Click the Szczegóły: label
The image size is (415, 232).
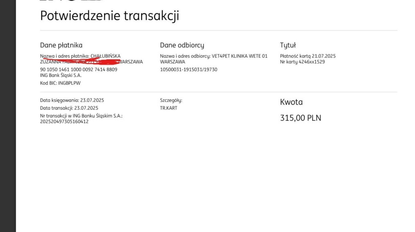pyautogui.click(x=171, y=100)
